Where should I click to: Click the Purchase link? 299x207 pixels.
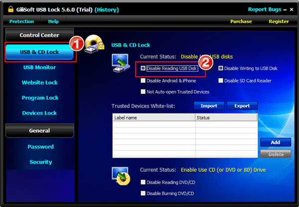[241, 21]
